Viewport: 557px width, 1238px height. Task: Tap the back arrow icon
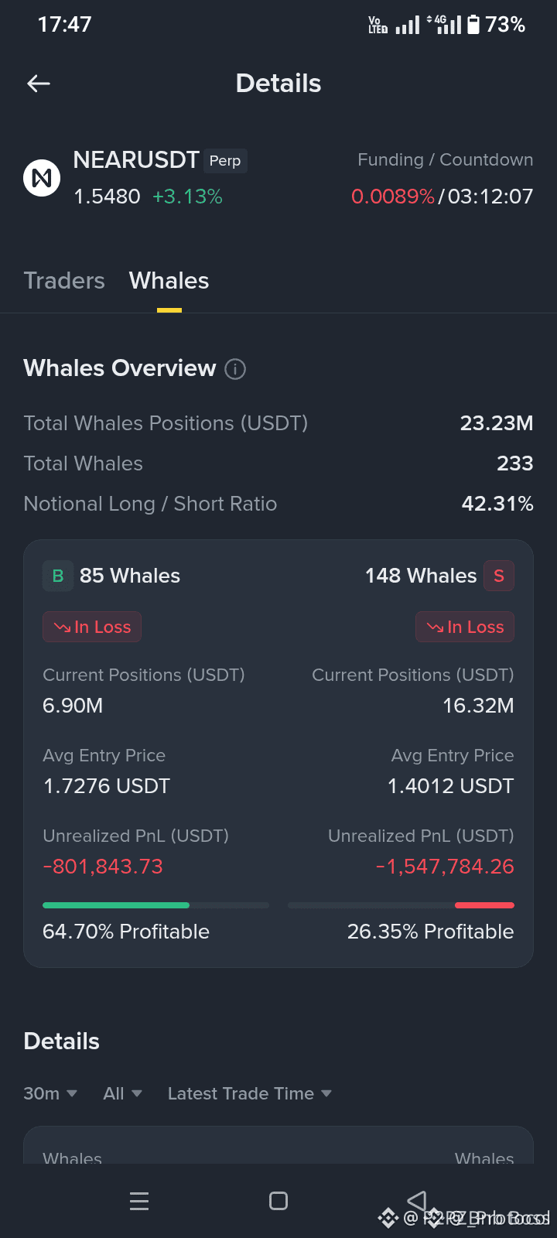(39, 84)
